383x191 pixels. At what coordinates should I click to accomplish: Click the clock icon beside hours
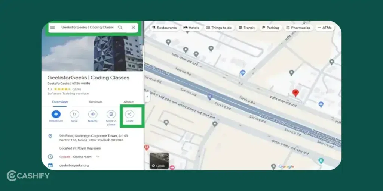(x=50, y=157)
